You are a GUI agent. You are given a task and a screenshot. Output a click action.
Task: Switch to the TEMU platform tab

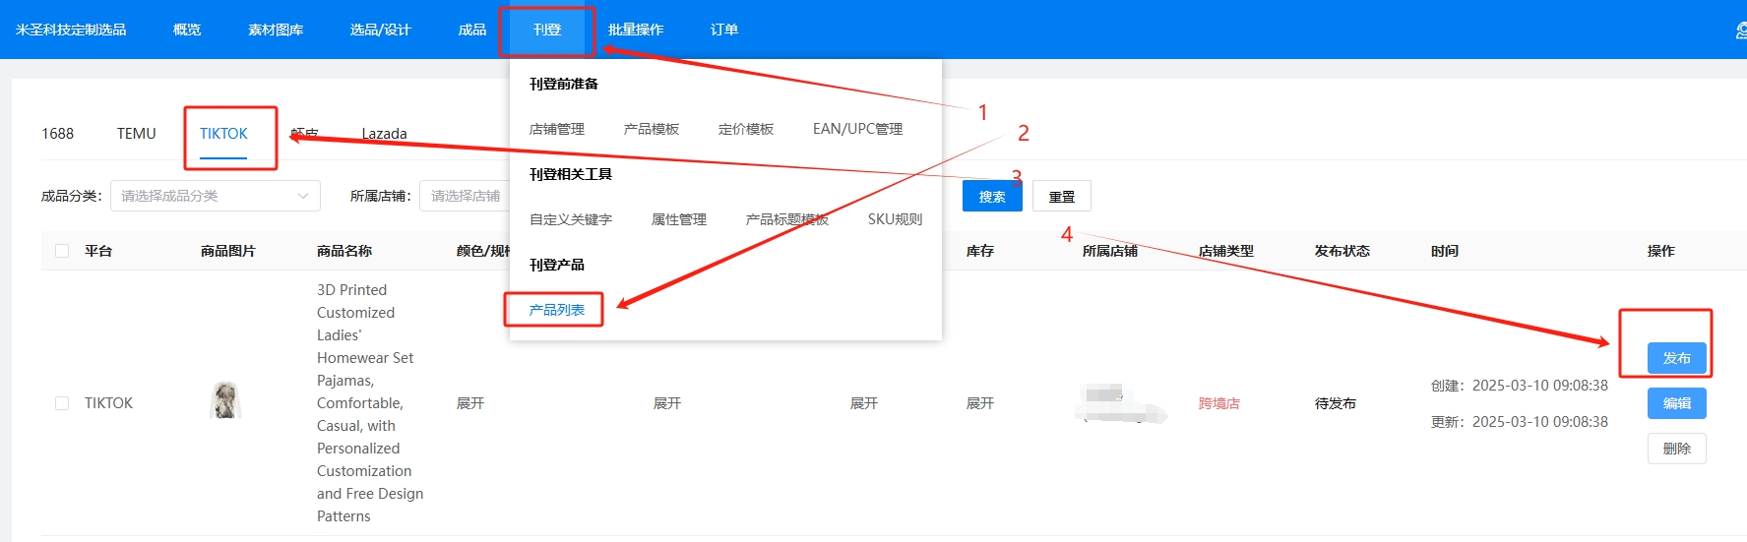pyautogui.click(x=136, y=134)
